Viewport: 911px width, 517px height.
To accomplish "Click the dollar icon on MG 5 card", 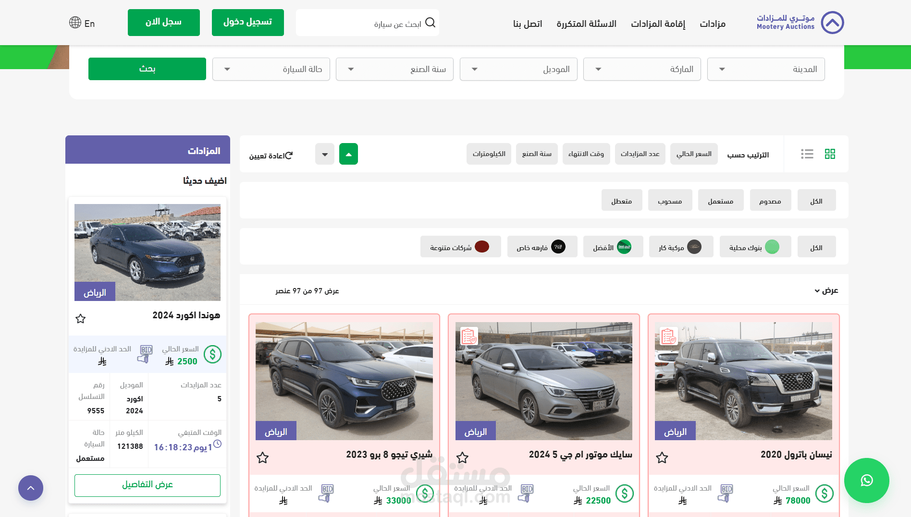I will click(625, 493).
